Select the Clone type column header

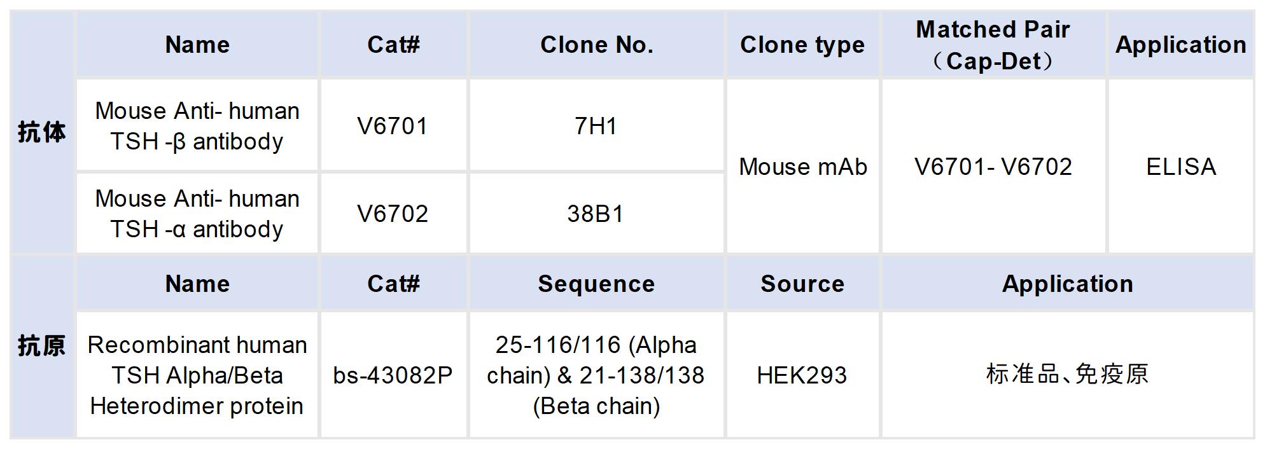802,45
